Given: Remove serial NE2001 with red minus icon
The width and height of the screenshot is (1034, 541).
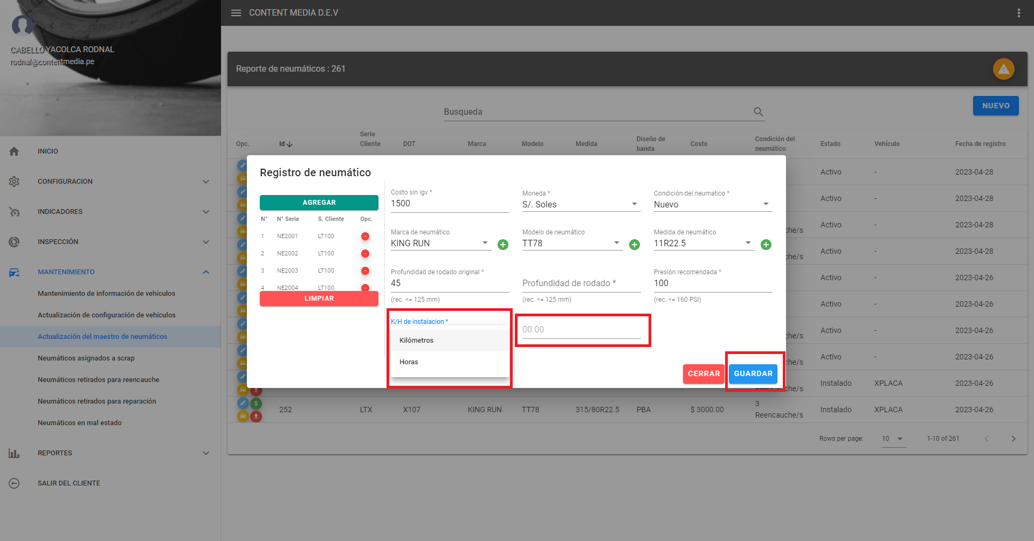Looking at the screenshot, I should click(365, 237).
